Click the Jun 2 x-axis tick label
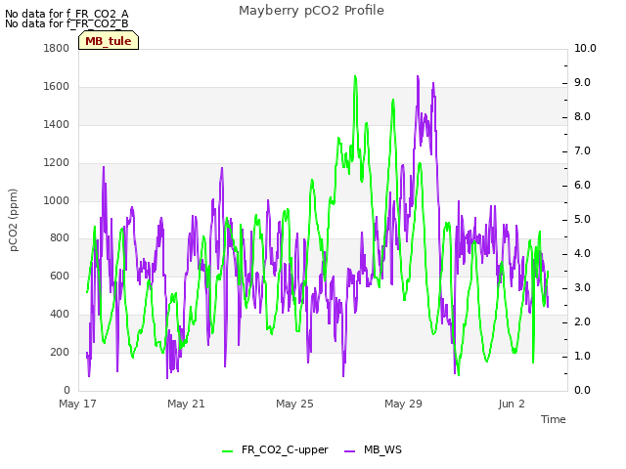 [x=512, y=404]
